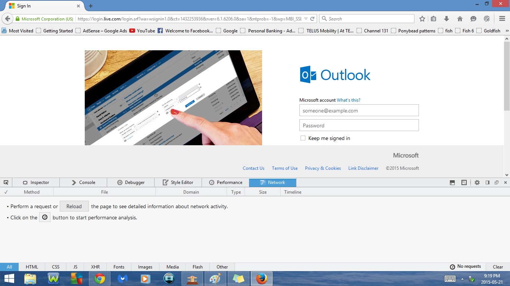
Task: Sort requests by the Method column
Action: tap(32, 192)
